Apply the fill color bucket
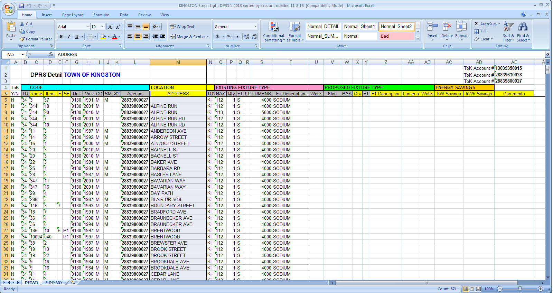The image size is (553, 293). click(103, 36)
